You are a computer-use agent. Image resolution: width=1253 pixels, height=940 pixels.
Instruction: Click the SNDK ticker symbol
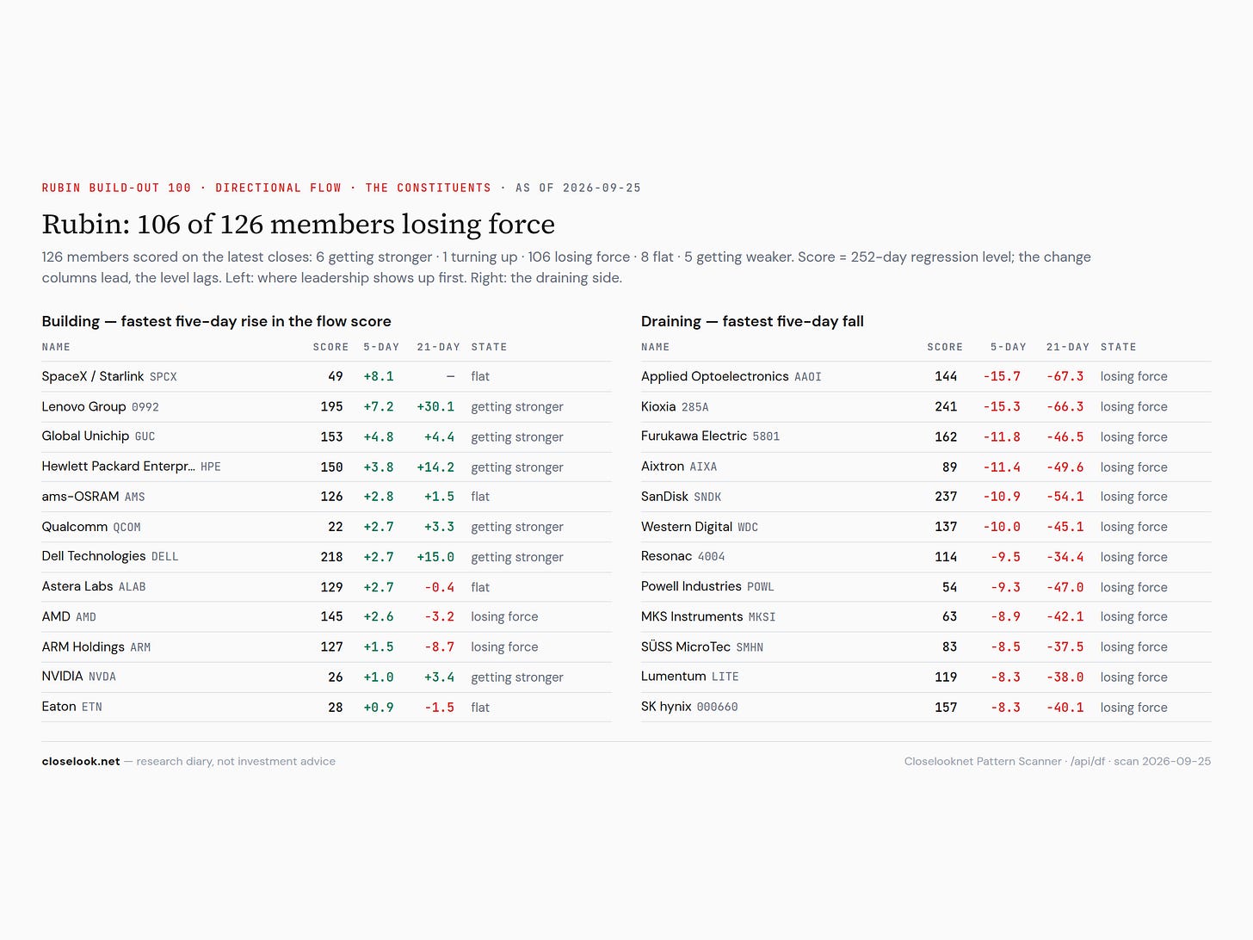pos(707,498)
